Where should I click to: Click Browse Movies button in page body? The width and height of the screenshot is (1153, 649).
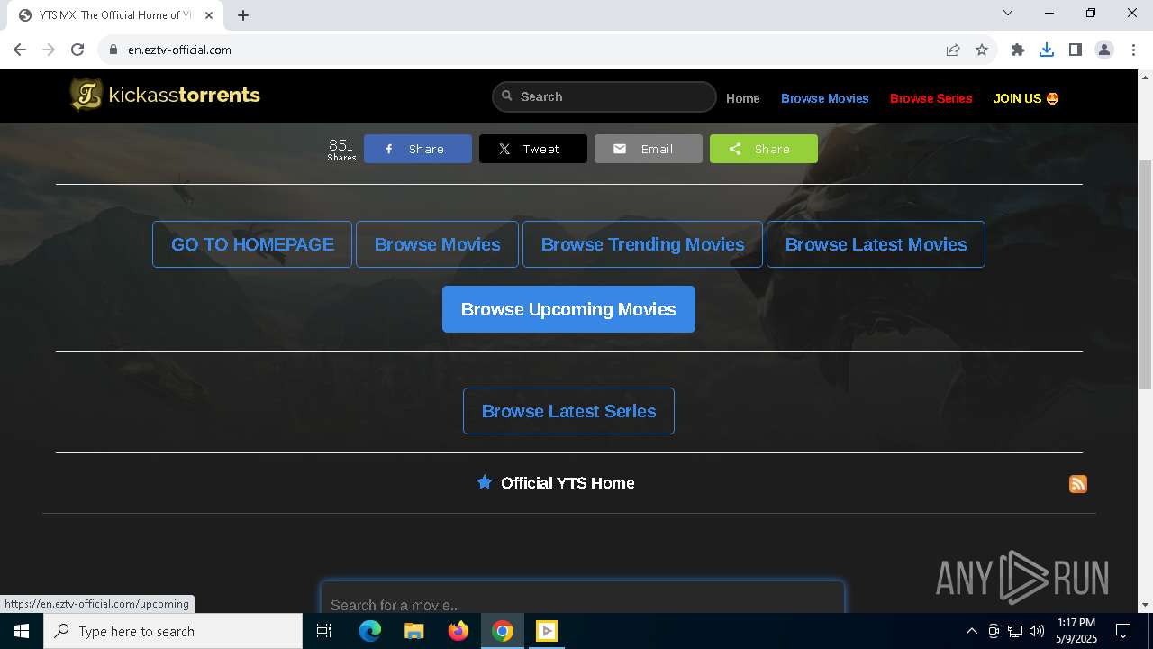click(437, 244)
